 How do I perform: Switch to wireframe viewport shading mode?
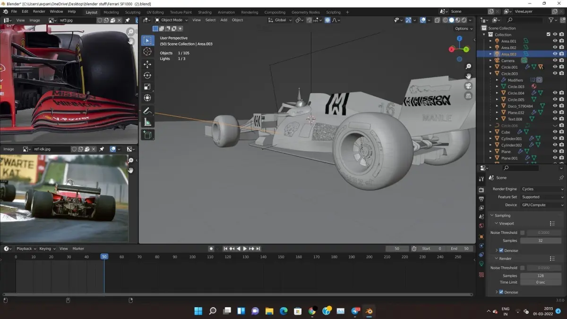point(445,20)
